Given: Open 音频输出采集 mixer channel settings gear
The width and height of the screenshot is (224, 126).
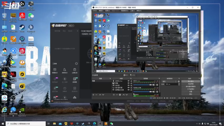Looking at the screenshot, I should 157,92.
